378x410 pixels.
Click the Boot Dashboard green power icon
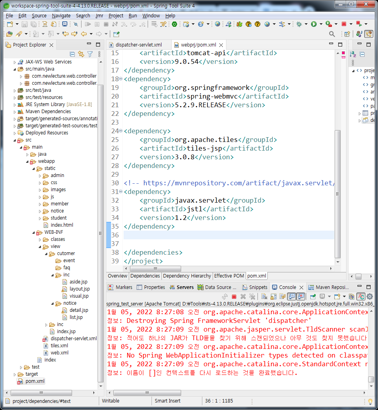tap(174, 24)
